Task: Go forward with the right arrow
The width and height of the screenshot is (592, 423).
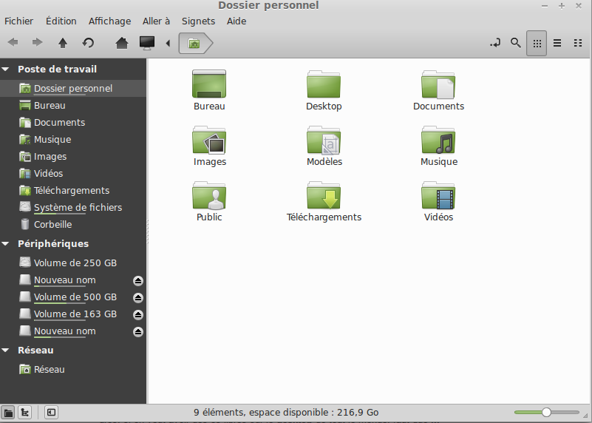Action: point(37,42)
